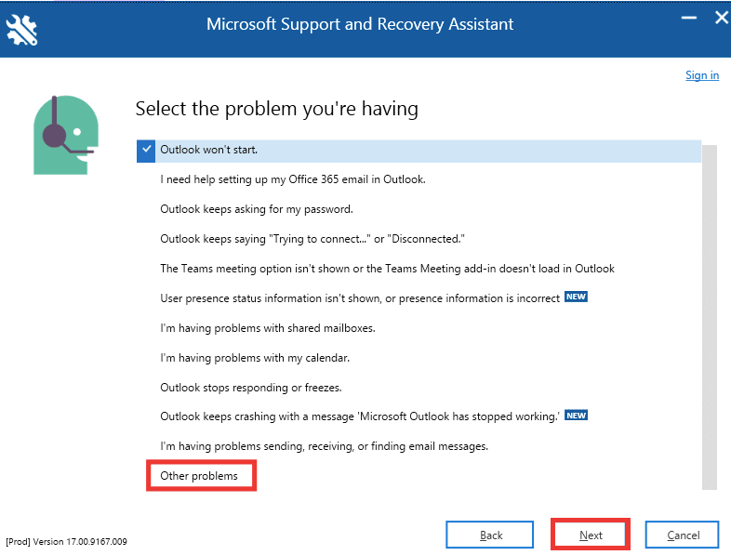731x555 pixels.
Task: Go Back to previous step
Action: pos(489,535)
